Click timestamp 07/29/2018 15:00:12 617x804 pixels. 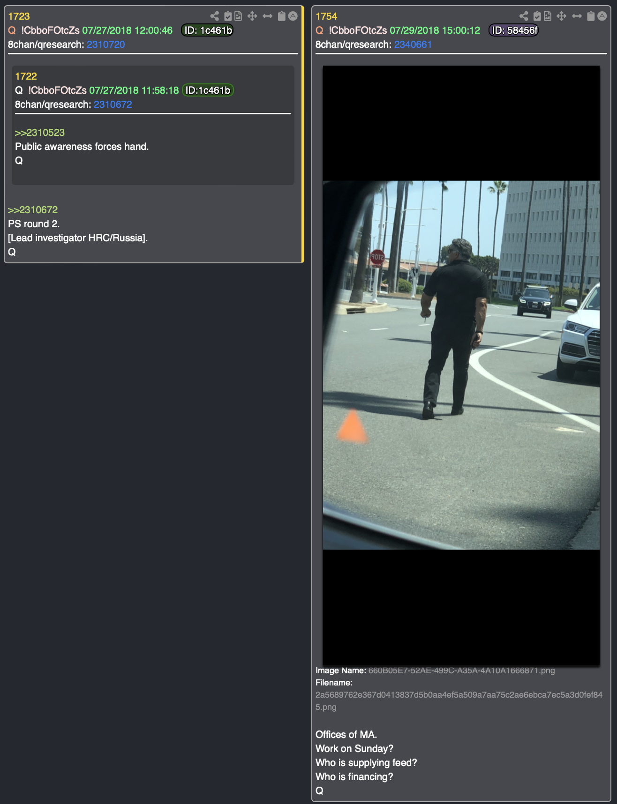click(435, 30)
